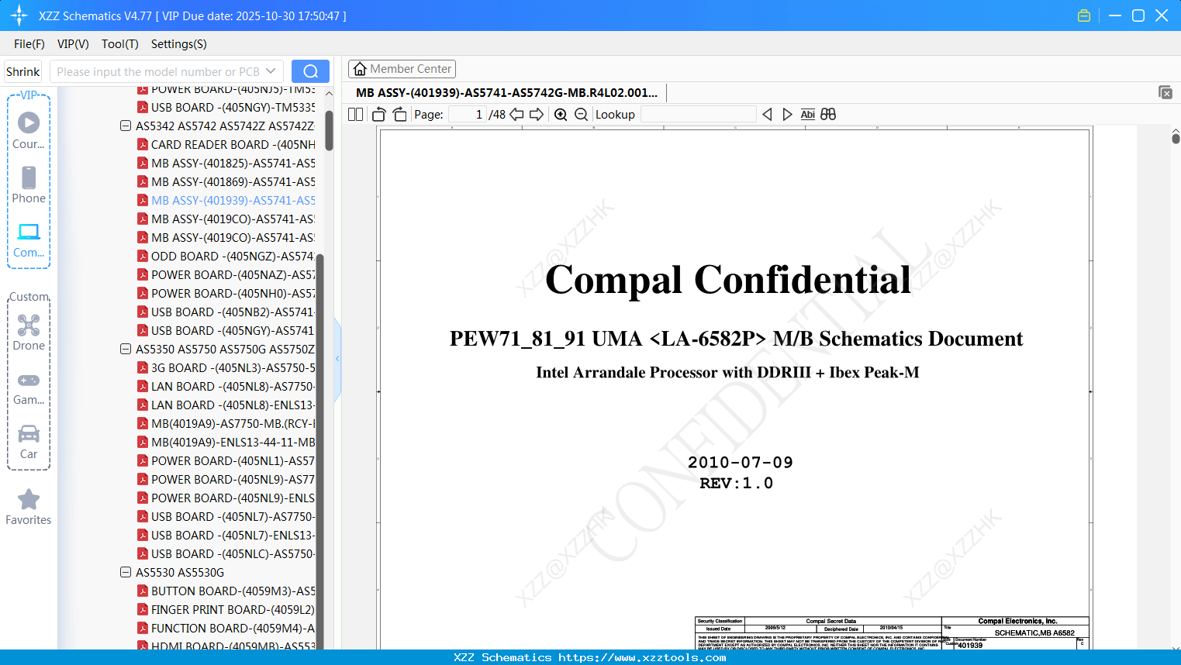Open the File(F) menu
The image size is (1181, 665).
[x=29, y=44]
